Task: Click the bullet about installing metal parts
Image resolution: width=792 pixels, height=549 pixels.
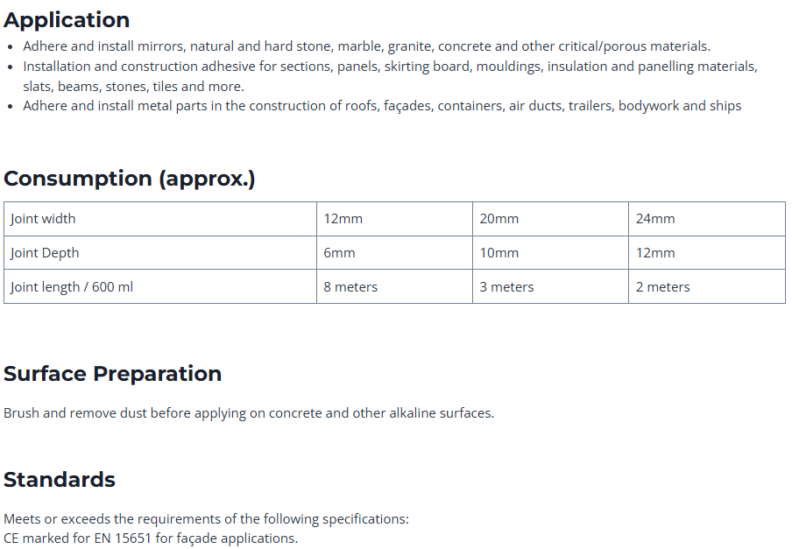Action: point(382,106)
